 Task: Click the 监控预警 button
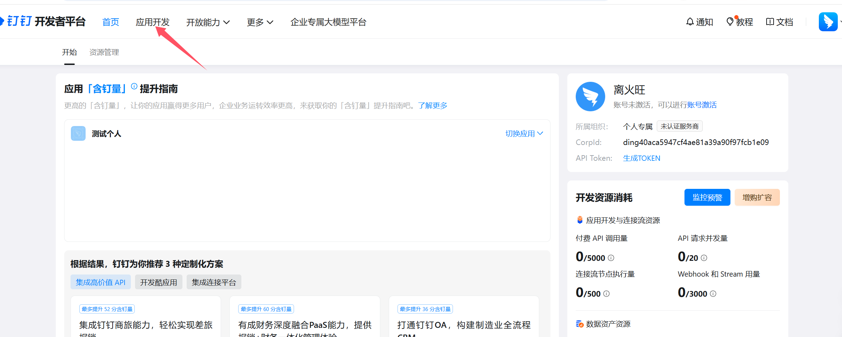pyautogui.click(x=707, y=197)
